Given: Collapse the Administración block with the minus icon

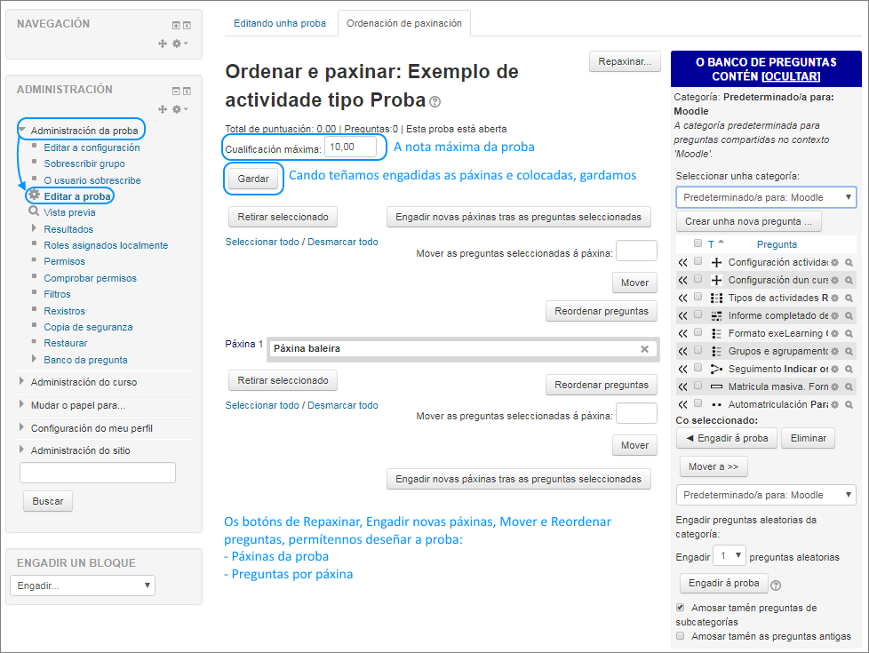Looking at the screenshot, I should [176, 90].
